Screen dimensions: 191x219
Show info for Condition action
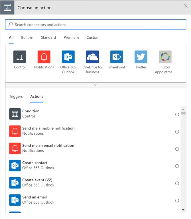click(177, 115)
